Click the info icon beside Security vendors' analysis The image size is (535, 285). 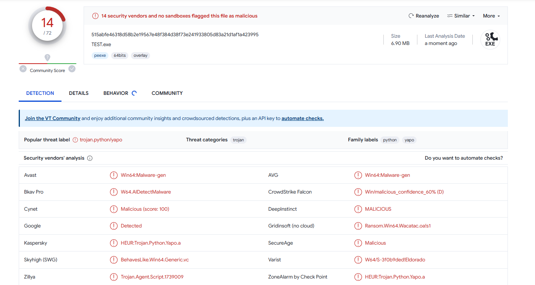coord(90,158)
